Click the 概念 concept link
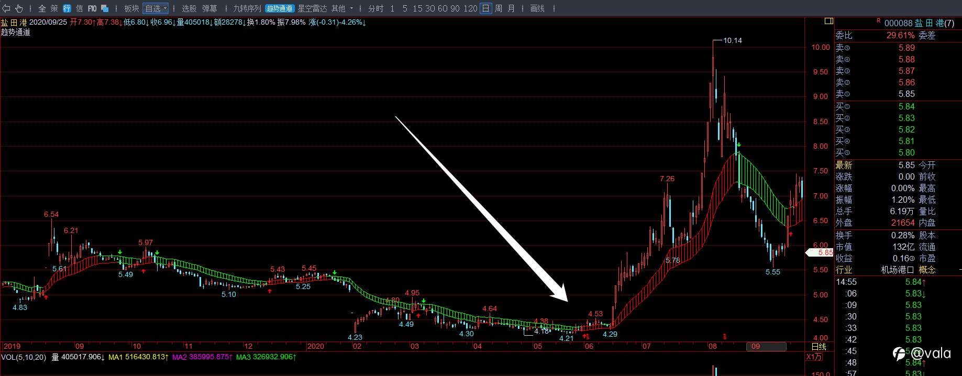Image resolution: width=962 pixels, height=376 pixels. 927,270
